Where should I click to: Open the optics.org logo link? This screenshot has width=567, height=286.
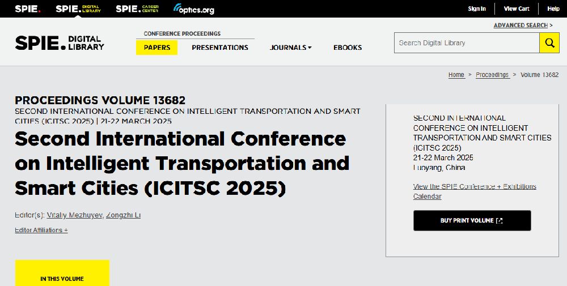pos(194,9)
